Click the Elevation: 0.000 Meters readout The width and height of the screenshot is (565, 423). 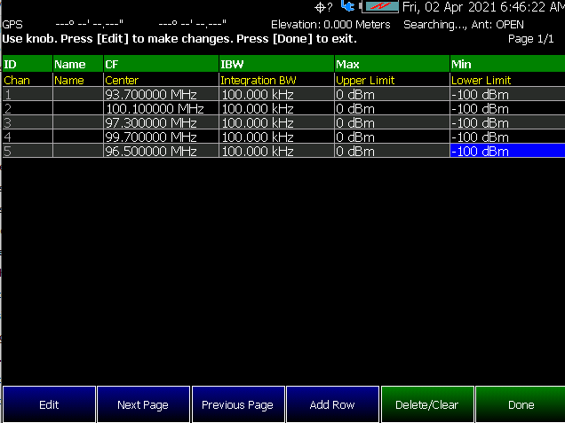(x=330, y=25)
